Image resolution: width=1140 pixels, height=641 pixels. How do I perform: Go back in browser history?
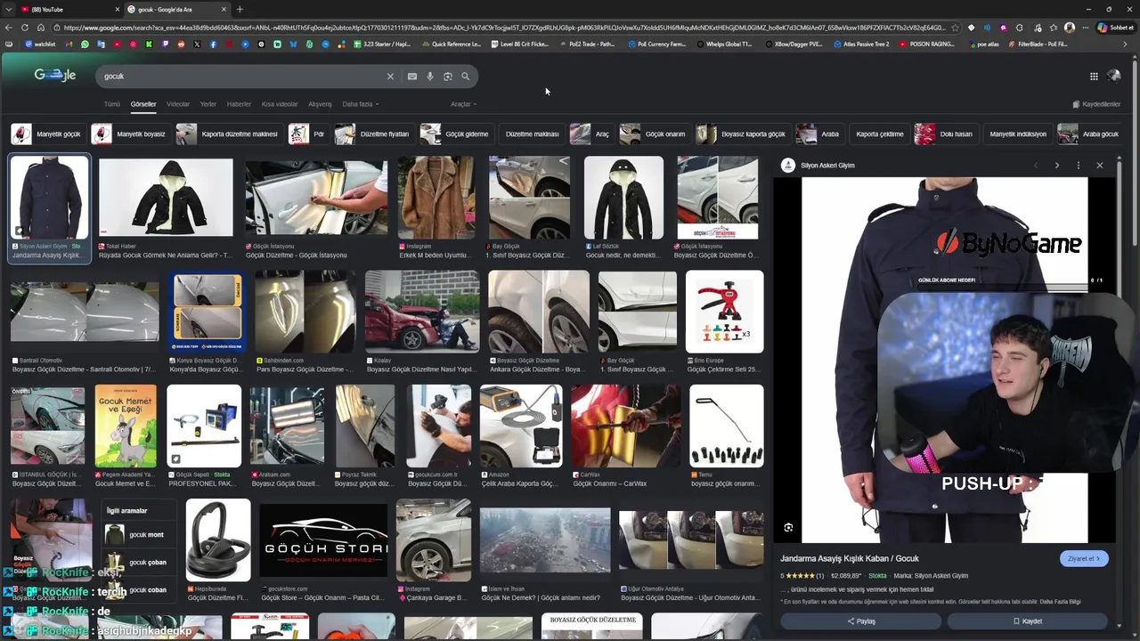[x=9, y=28]
